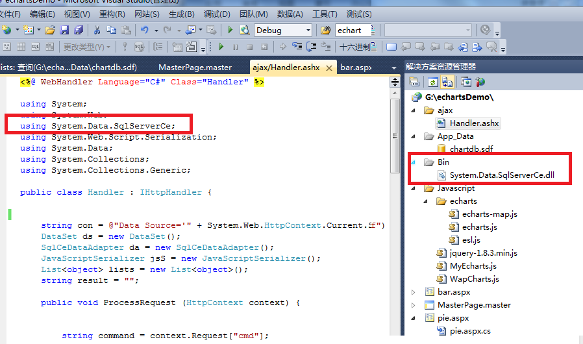Viewport: 583px width, 344px height.
Task: Open the 工具(T) menu
Action: click(x=325, y=14)
